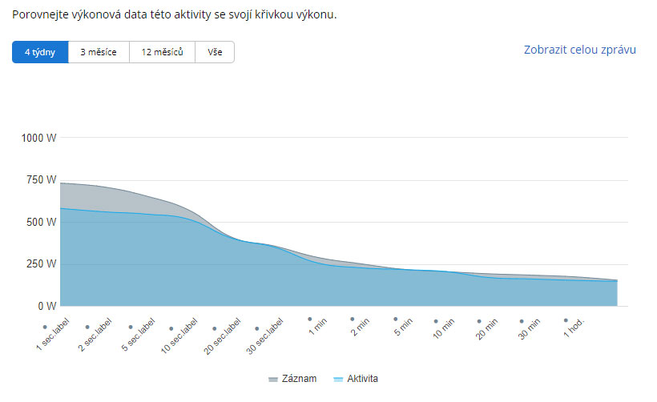Switch to the 12 měsíců range
The width and height of the screenshot is (657, 402).
[162, 53]
